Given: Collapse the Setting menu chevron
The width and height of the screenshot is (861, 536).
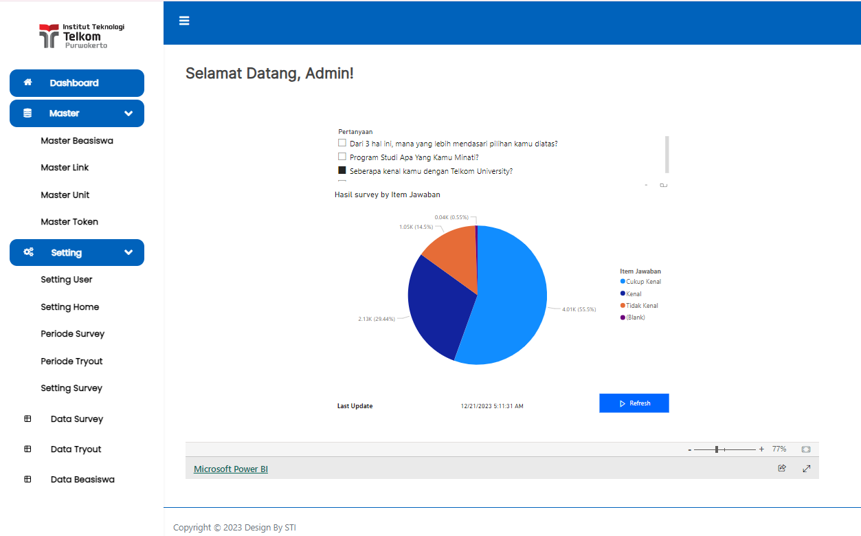Looking at the screenshot, I should 128,252.
